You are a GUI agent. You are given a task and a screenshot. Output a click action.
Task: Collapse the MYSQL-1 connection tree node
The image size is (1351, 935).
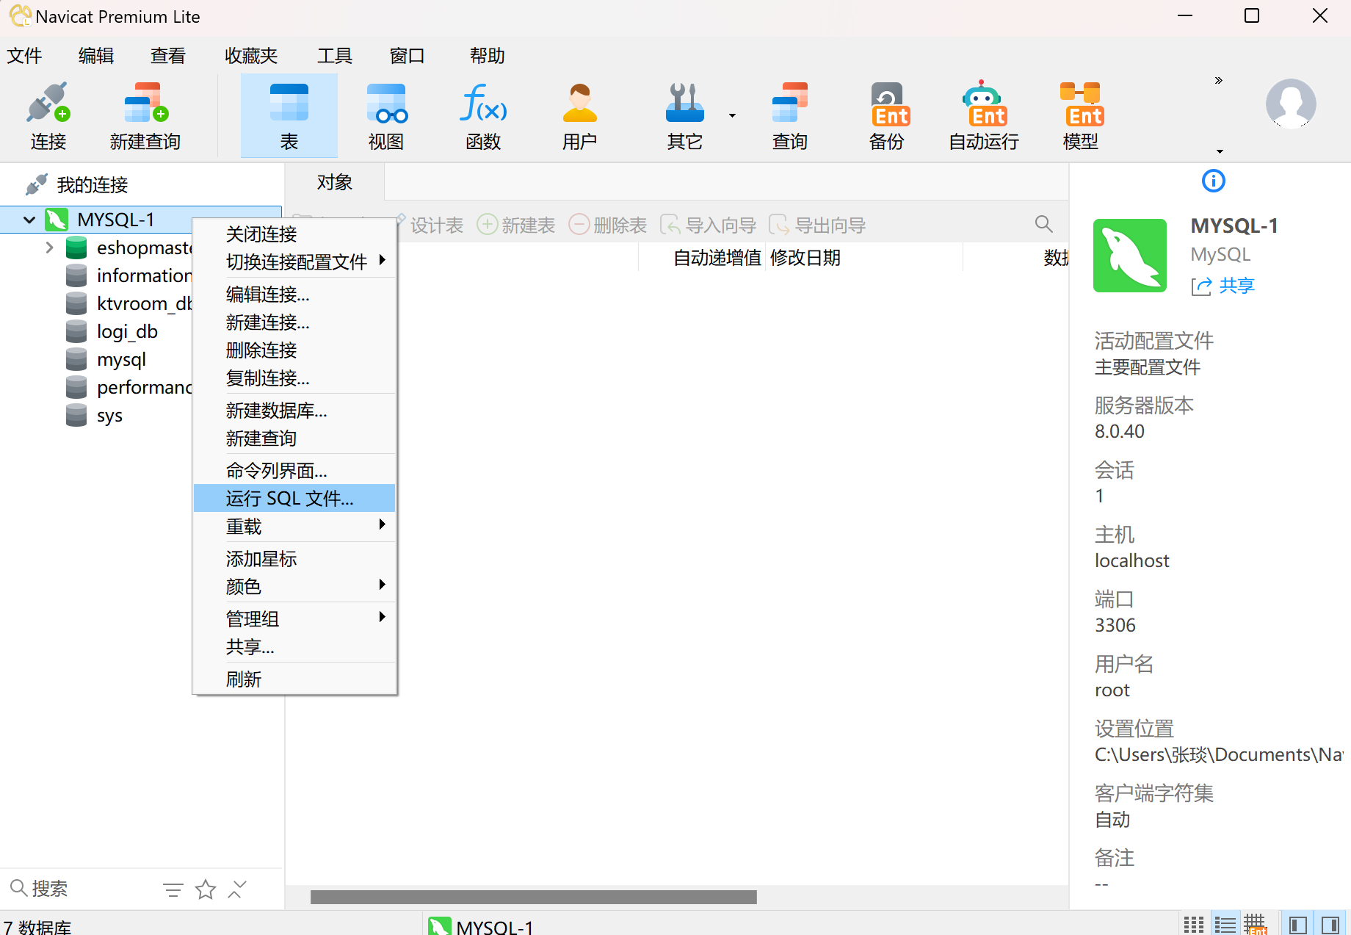[x=29, y=220]
